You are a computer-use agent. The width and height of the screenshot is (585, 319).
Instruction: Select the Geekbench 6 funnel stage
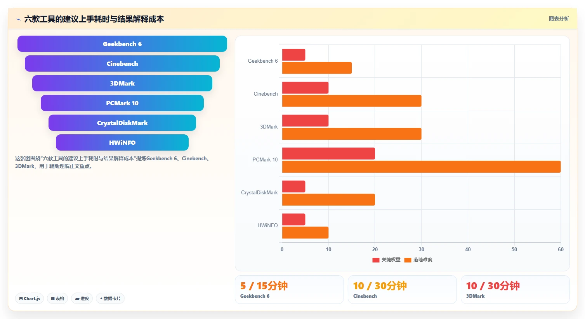[122, 44]
